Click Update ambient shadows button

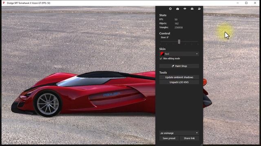click(x=179, y=77)
